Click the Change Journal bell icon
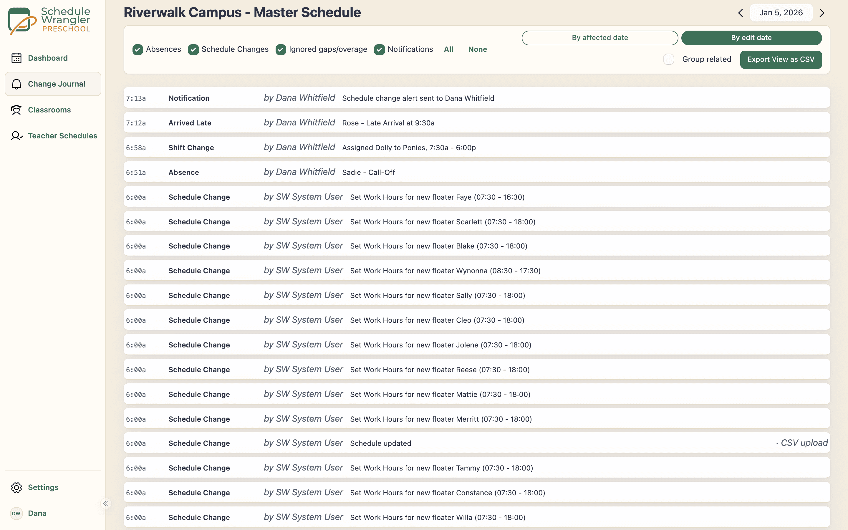The width and height of the screenshot is (848, 530). pyautogui.click(x=16, y=84)
